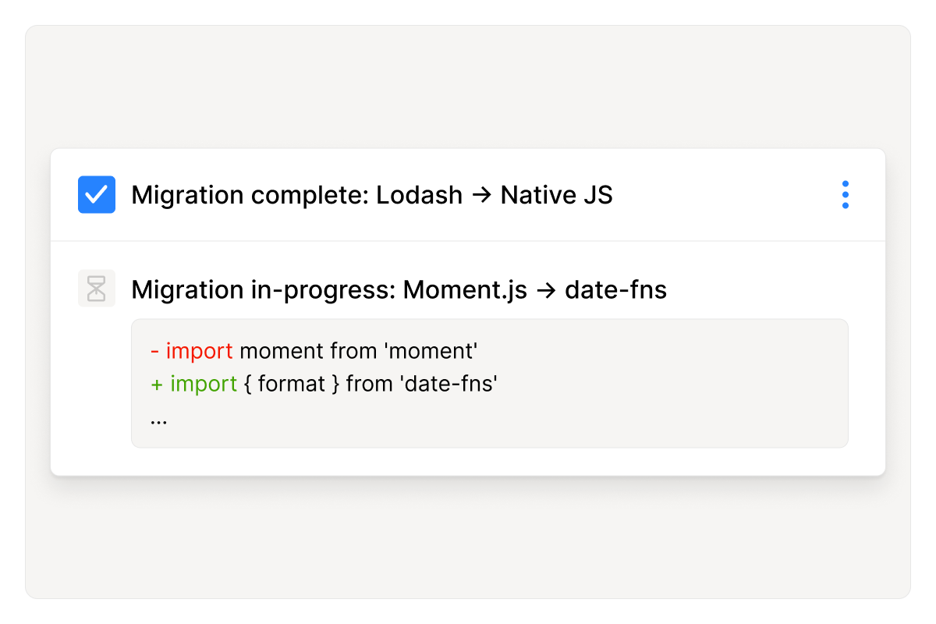Open the Moment.js to date-fns migration item
Screen dimensions: 936x624
pos(399,290)
